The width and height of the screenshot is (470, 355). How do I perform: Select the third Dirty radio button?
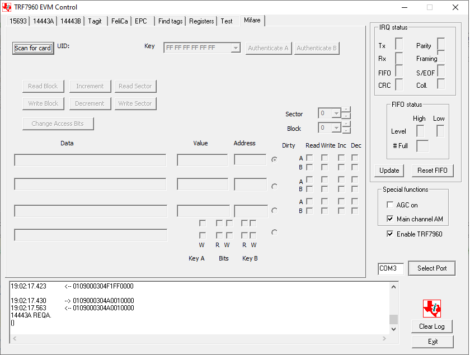(x=274, y=211)
